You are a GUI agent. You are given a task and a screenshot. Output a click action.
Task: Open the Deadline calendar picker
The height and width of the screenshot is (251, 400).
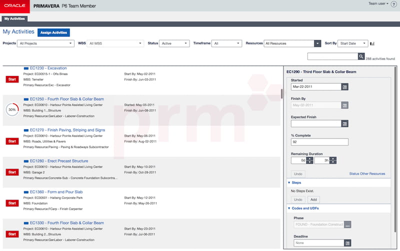347,243
